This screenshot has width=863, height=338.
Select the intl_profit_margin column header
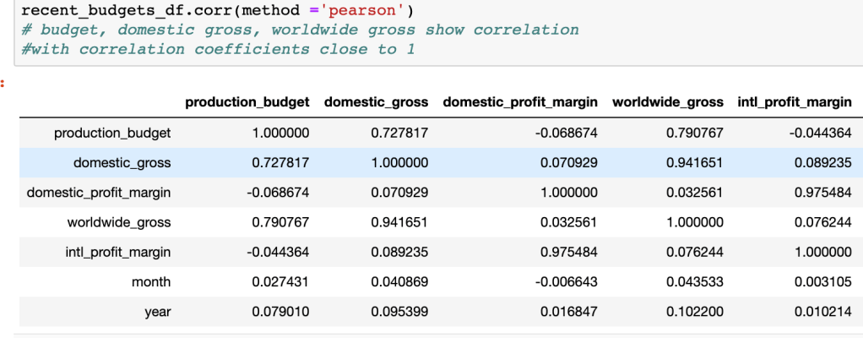coord(795,102)
